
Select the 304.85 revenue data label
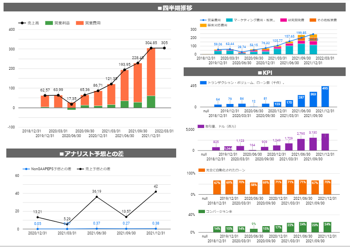(x=151, y=43)
